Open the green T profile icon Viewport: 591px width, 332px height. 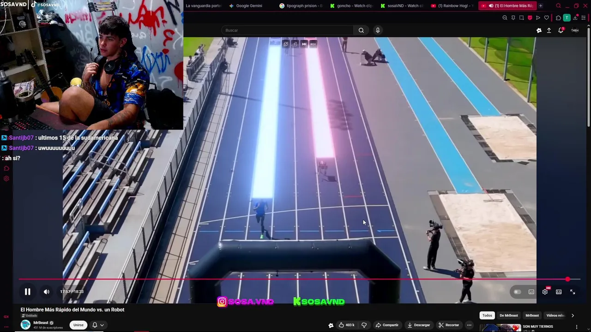coord(567,18)
